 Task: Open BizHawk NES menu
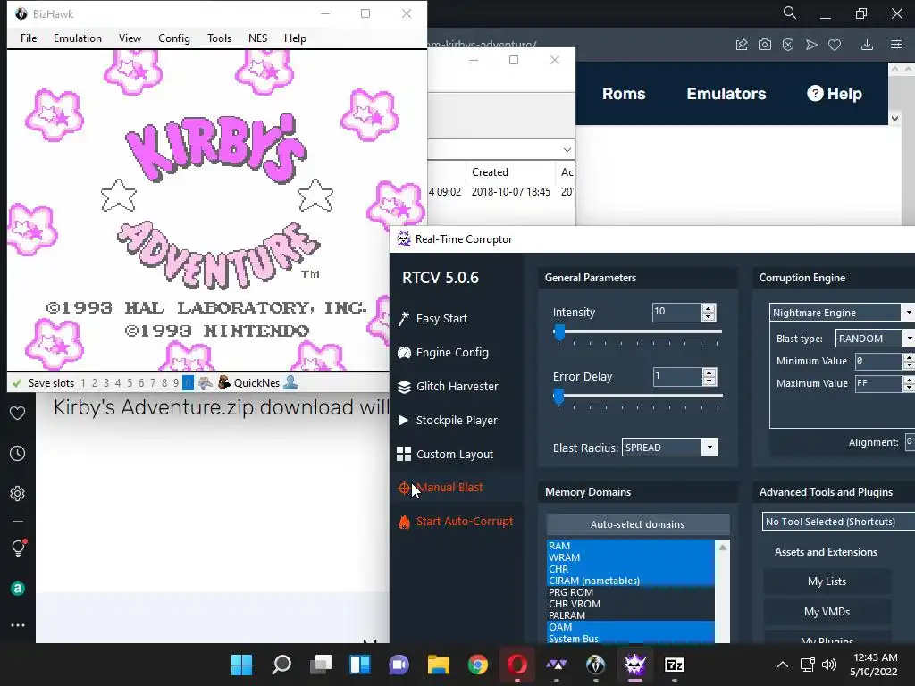coord(258,38)
